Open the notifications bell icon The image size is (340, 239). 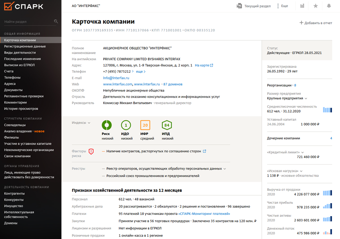coord(329,6)
